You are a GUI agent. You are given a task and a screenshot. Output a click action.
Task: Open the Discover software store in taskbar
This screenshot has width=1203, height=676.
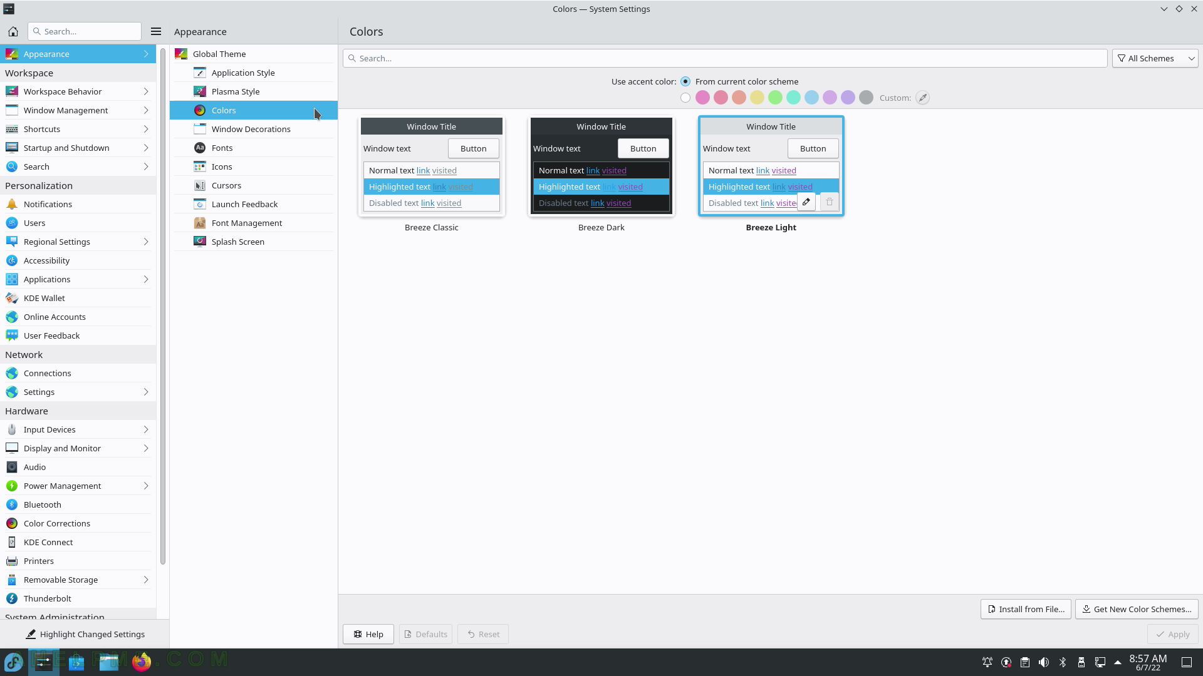coord(76,662)
